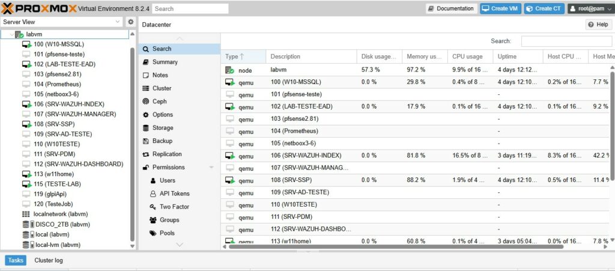Viewport: 615px width, 271px height.
Task: Switch to the Cluster log tab
Action: tap(49, 260)
